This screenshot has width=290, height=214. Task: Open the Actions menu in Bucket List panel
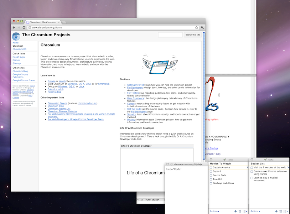tap(255, 211)
